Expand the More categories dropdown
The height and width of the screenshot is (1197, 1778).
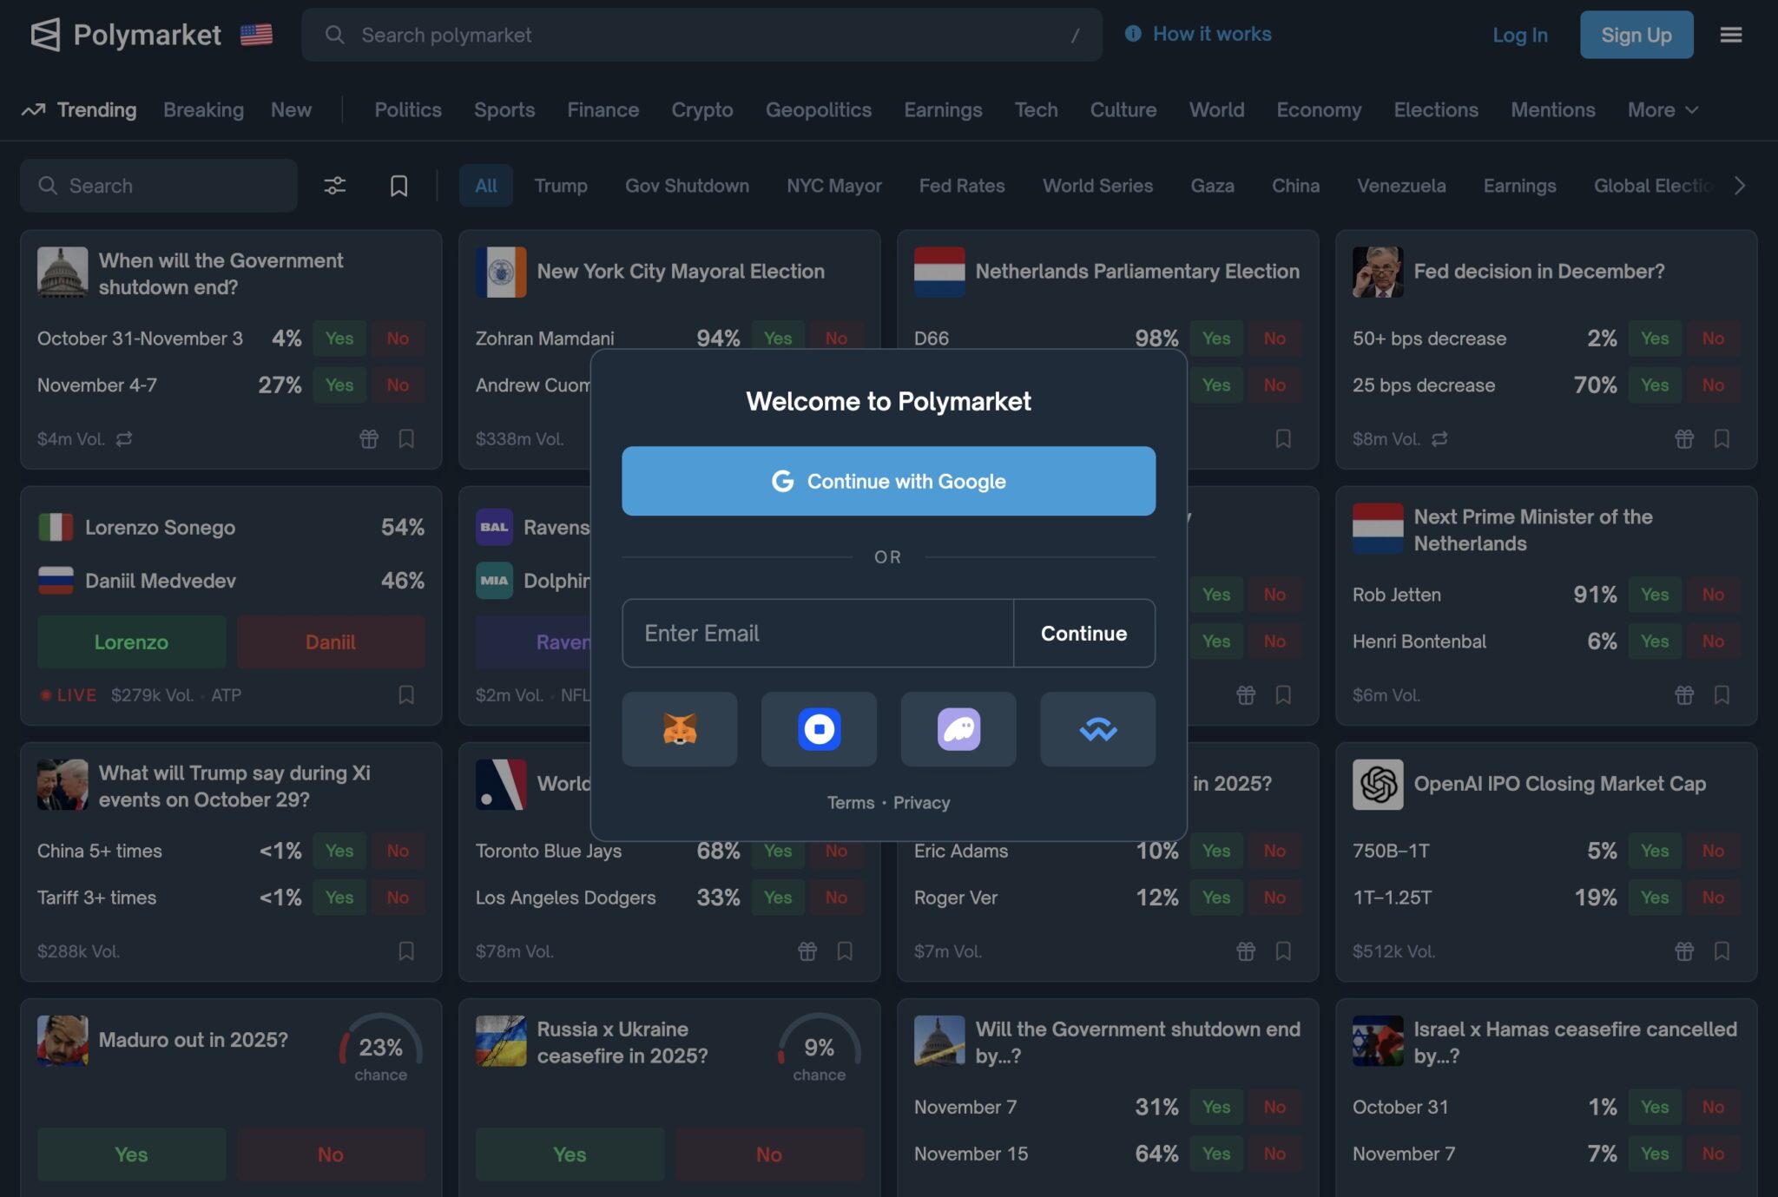pyautogui.click(x=1662, y=110)
